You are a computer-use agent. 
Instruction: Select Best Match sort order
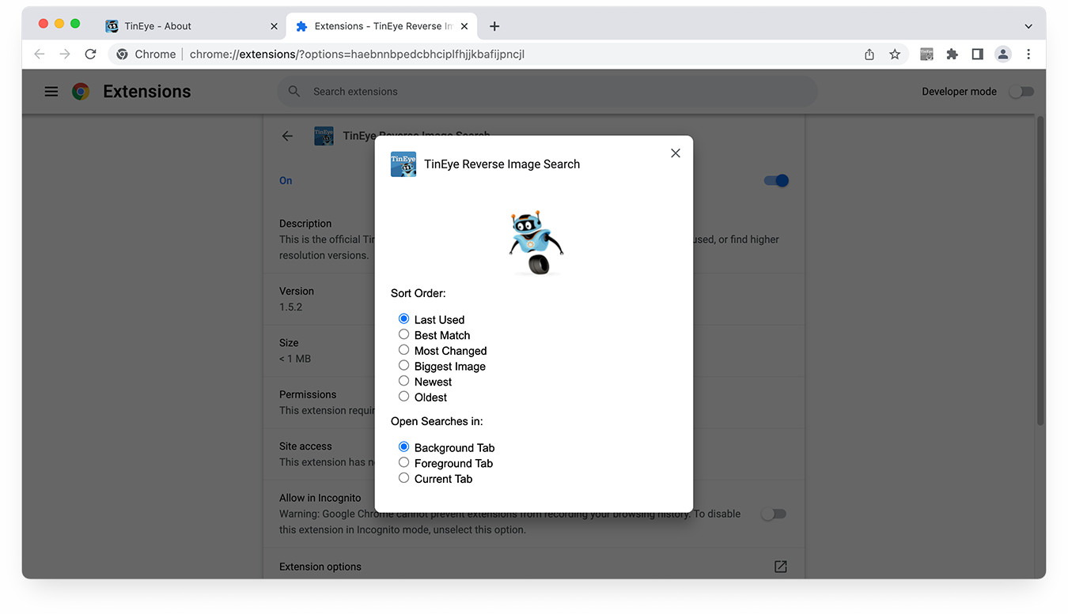click(x=403, y=335)
